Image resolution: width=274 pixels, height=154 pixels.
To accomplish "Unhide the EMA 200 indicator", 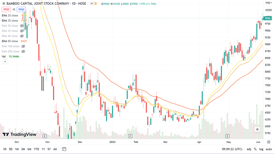I will tap(23, 51).
